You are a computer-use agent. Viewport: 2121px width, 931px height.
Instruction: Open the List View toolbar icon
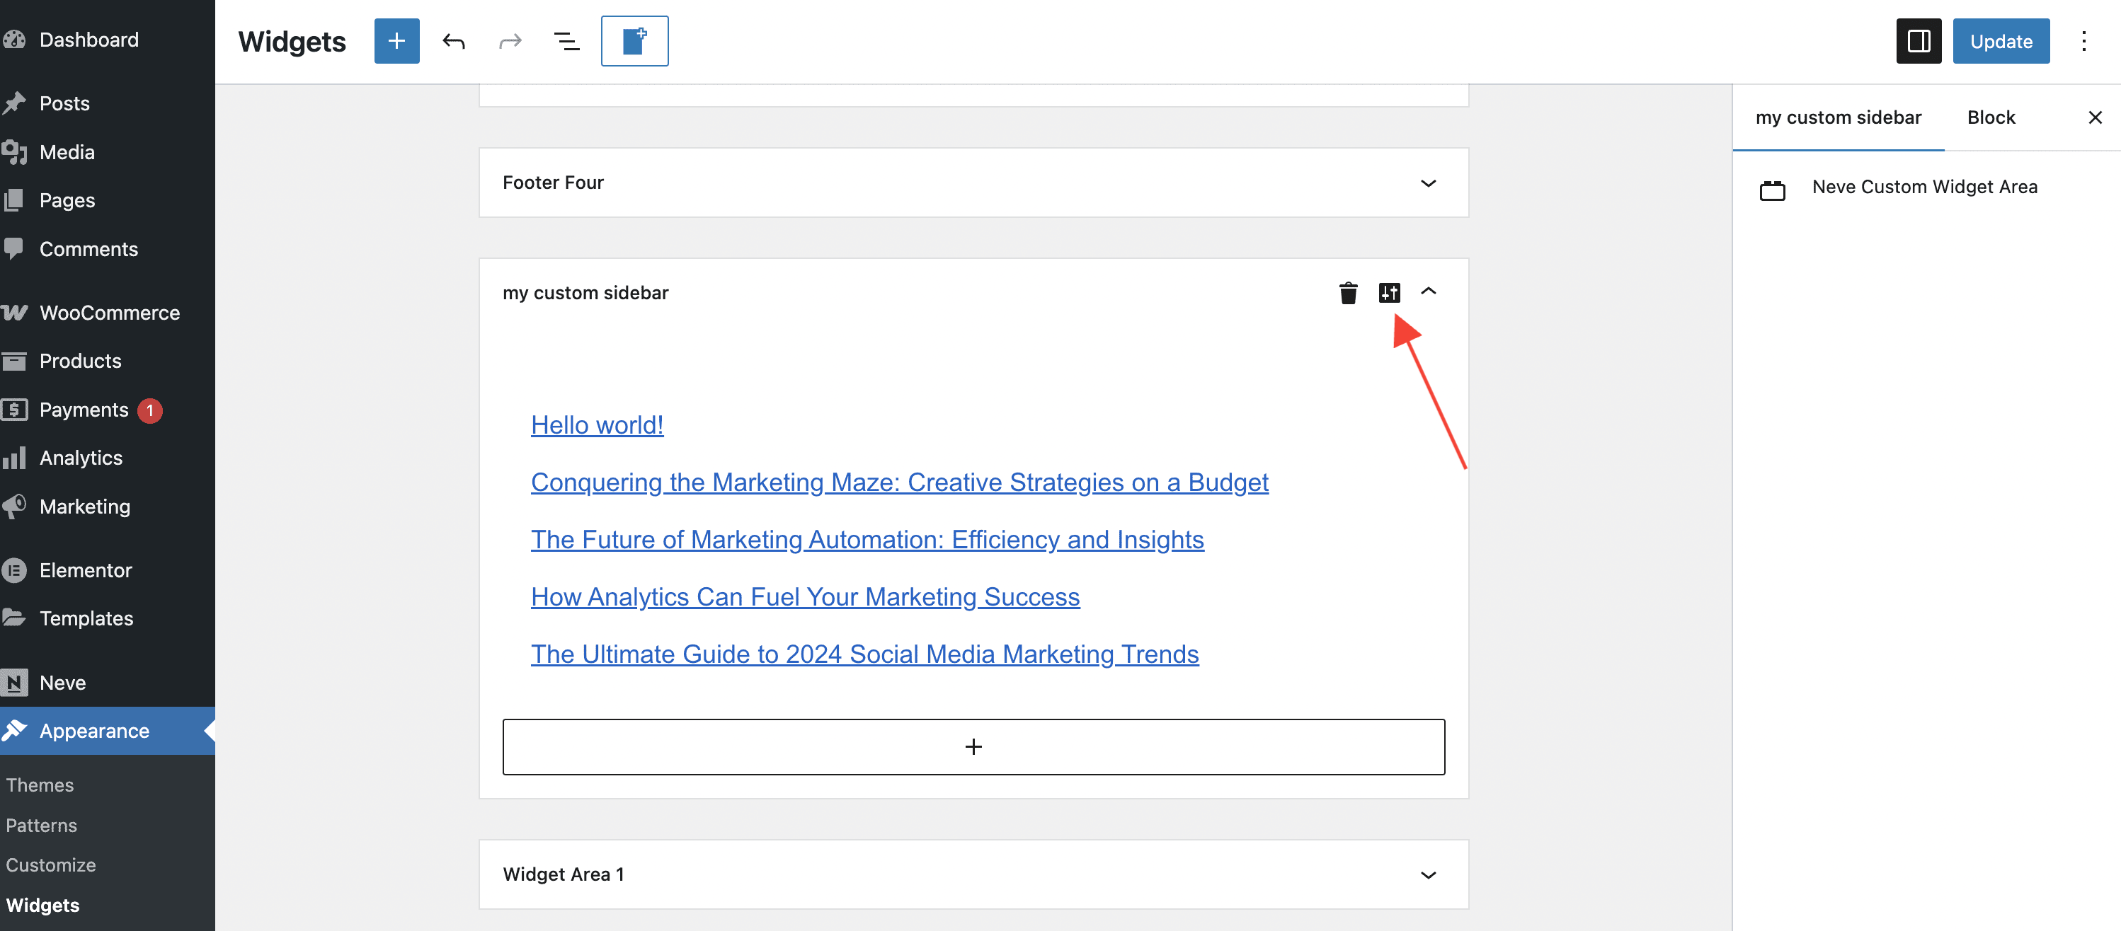pos(566,41)
